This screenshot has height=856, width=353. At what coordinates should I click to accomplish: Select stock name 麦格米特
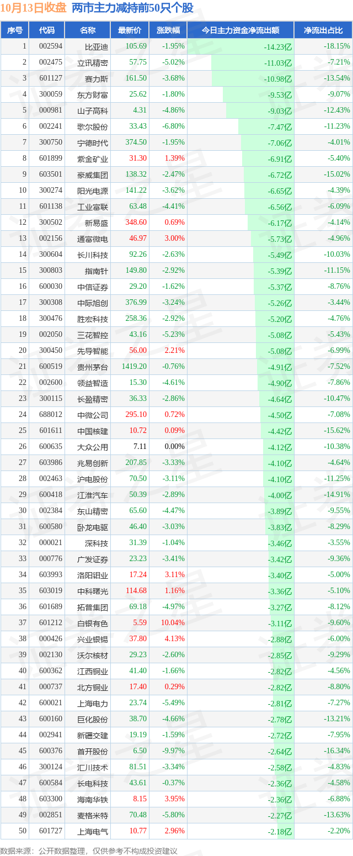tap(93, 816)
